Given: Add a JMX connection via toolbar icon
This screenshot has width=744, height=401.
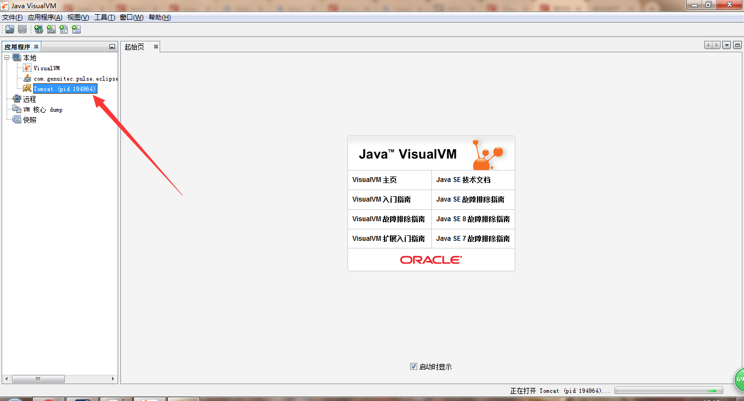Looking at the screenshot, I should click(x=51, y=29).
